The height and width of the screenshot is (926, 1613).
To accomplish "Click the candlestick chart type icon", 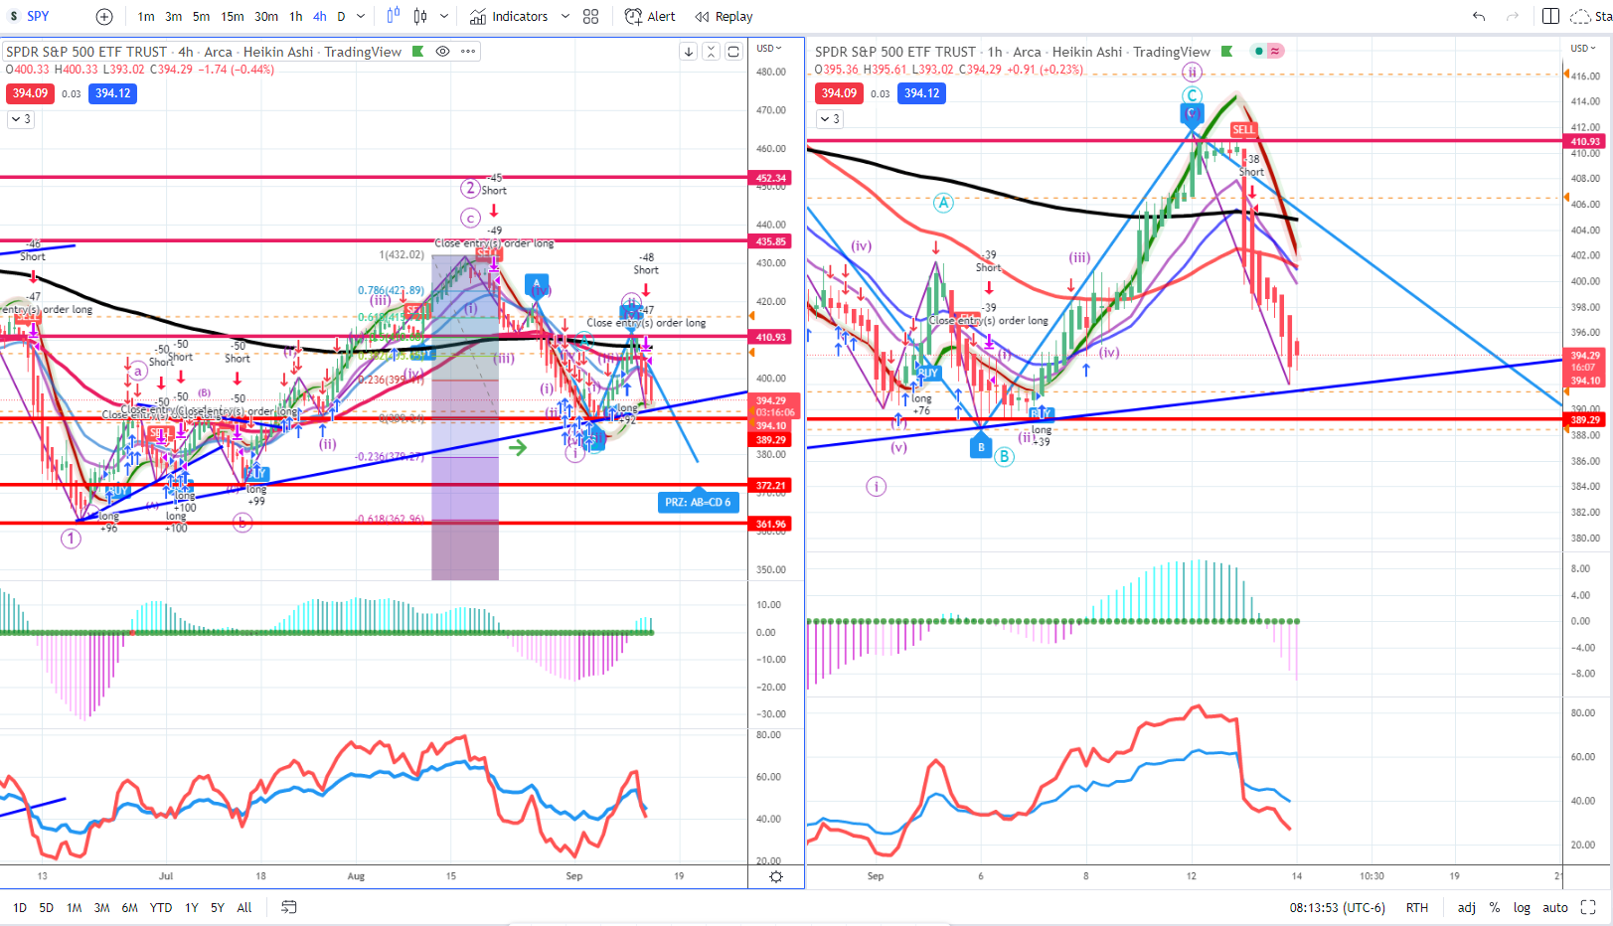I will point(420,16).
